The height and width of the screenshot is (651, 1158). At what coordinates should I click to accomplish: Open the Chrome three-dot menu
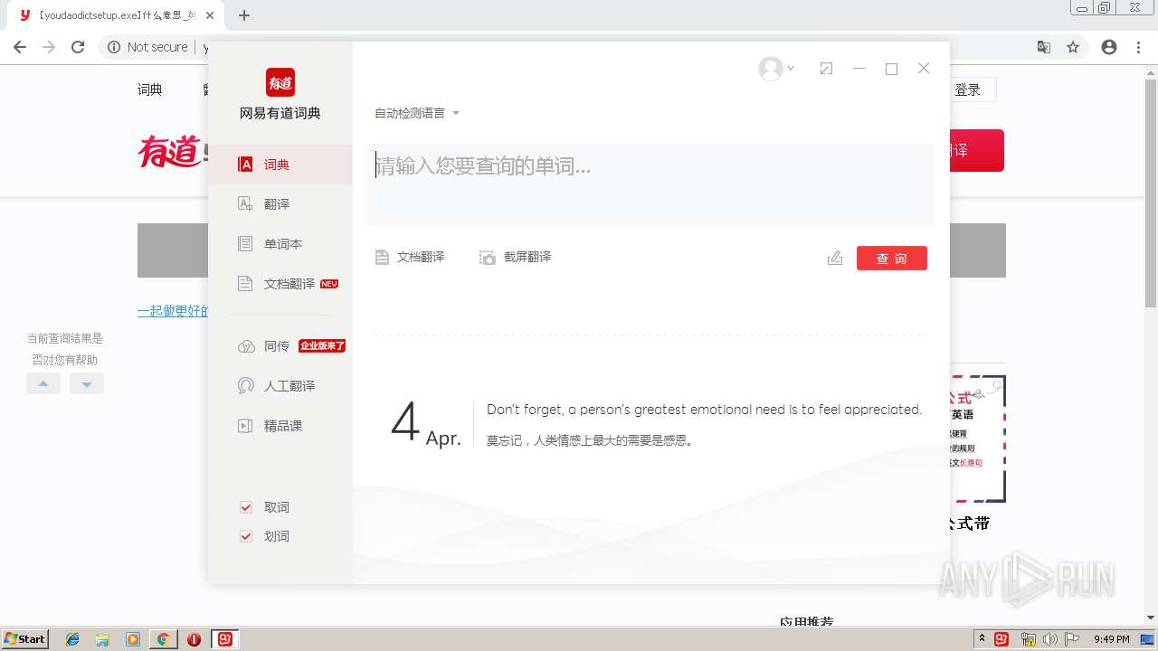coord(1138,47)
